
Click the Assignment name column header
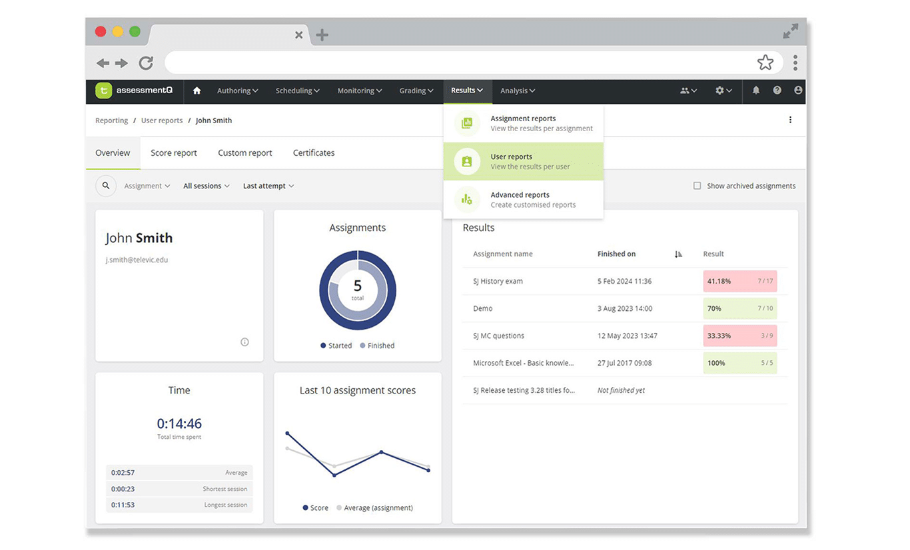[503, 254]
